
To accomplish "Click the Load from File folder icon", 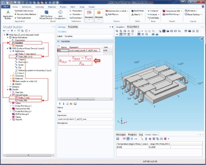I will pyautogui.click(x=71, y=104).
